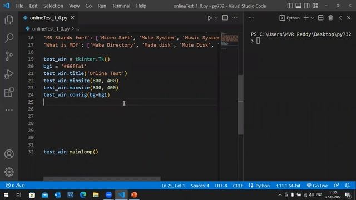Open the Manage gear menu
Image resolution: width=356 pixels, height=200 pixels.
click(9, 172)
